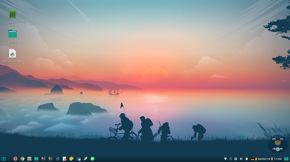290x162 pixels.
Task: Open Google Chrome from the taskbar
Action: coord(22,159)
